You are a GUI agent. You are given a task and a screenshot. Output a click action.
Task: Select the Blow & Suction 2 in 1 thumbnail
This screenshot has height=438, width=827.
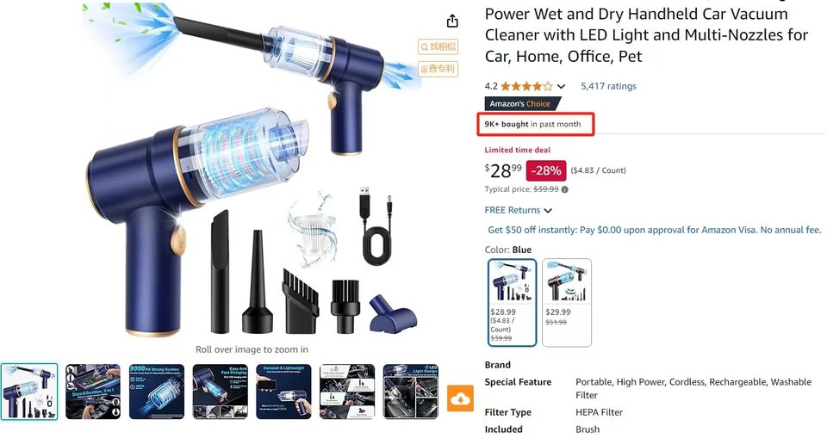(93, 392)
